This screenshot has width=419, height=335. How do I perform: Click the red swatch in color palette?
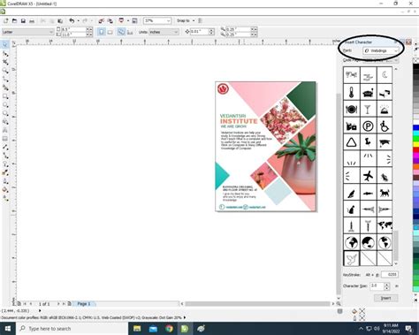(x=415, y=150)
